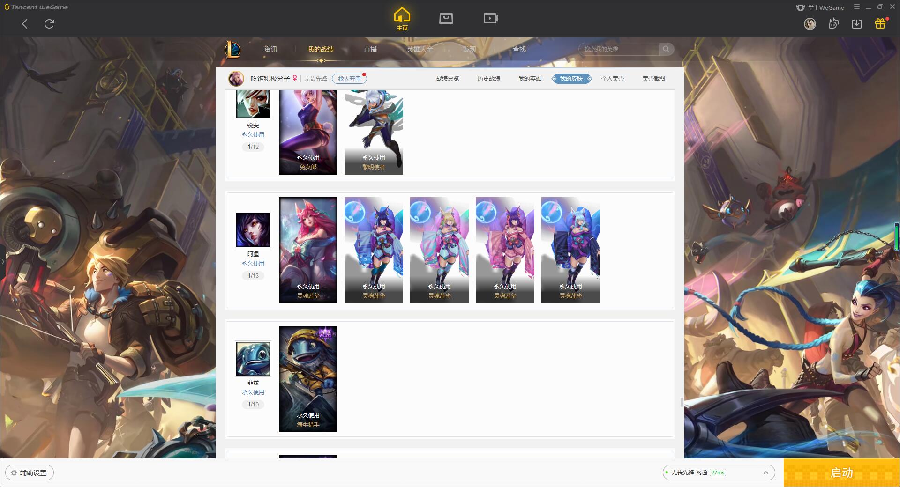Viewport: 900px width, 487px height.
Task: Open the 黎明使者 skin card
Action: 374,132
